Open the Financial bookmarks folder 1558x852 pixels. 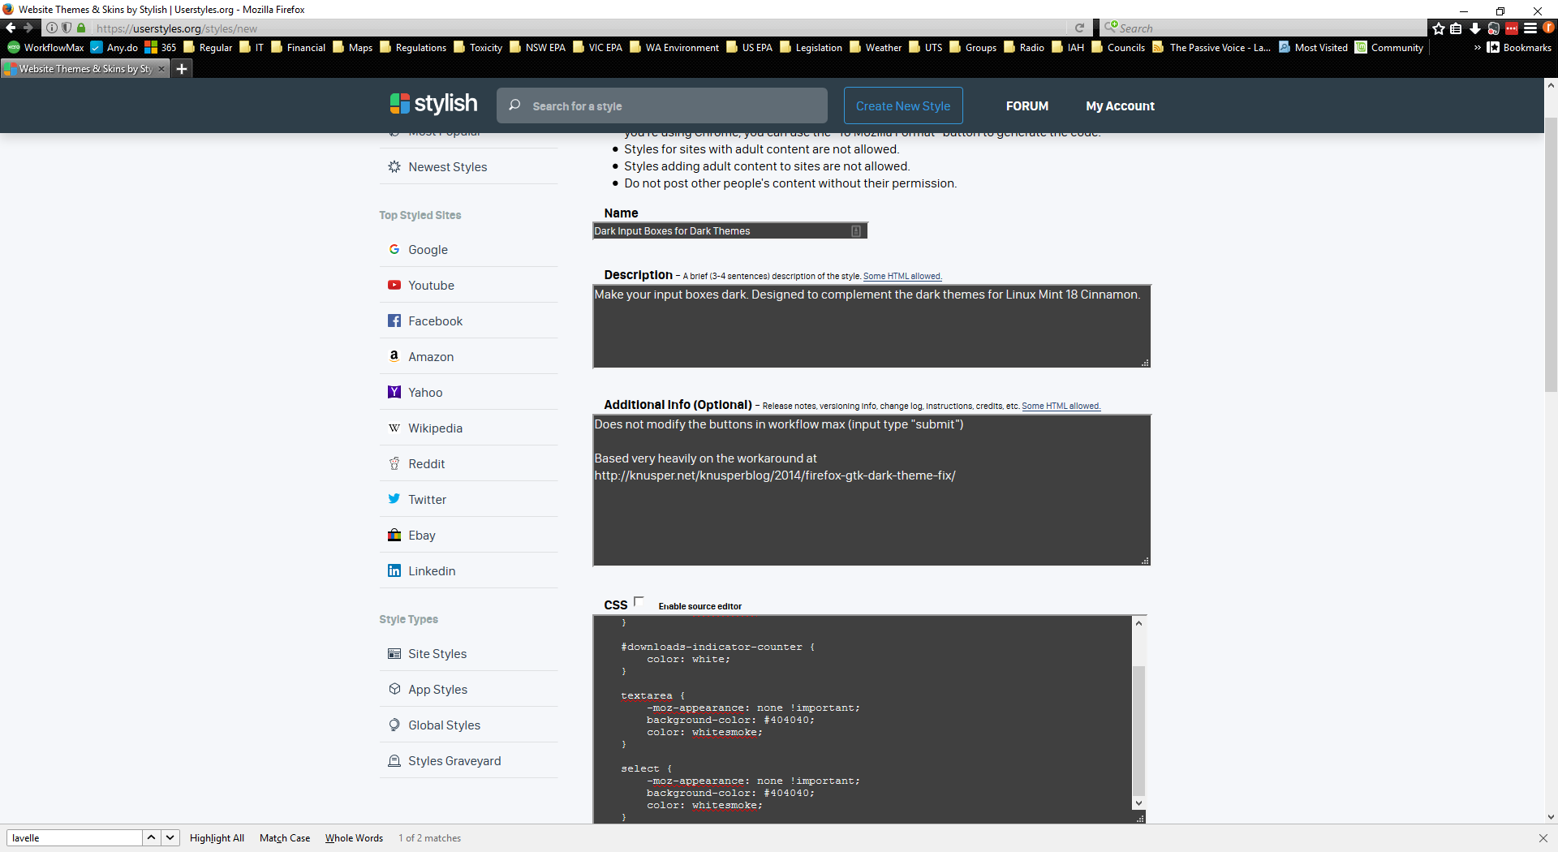click(x=298, y=47)
